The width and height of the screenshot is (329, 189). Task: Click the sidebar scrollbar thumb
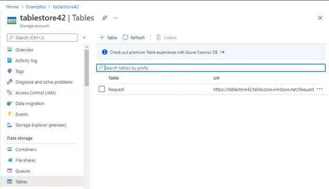click(86, 68)
